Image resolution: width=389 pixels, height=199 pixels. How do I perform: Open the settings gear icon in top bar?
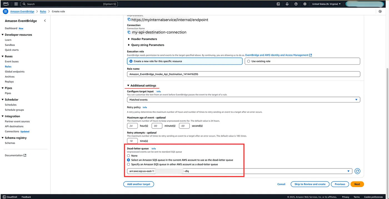[305, 4]
